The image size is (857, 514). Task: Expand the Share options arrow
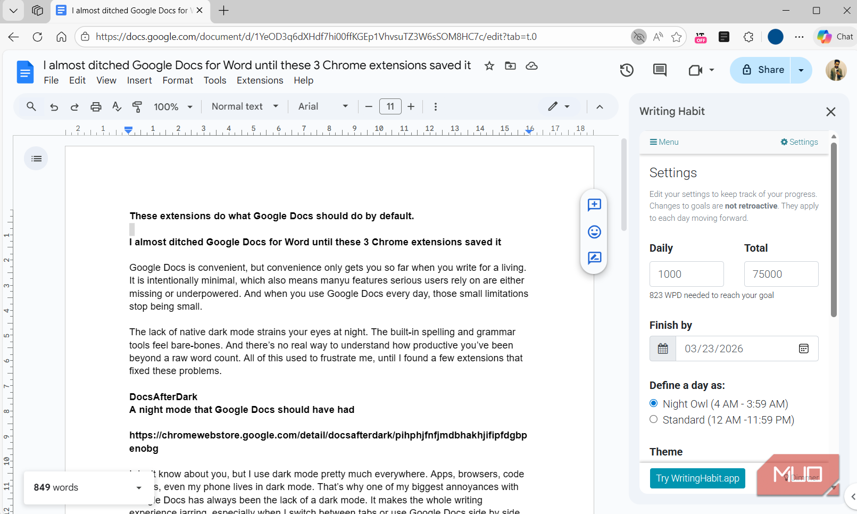[801, 70]
